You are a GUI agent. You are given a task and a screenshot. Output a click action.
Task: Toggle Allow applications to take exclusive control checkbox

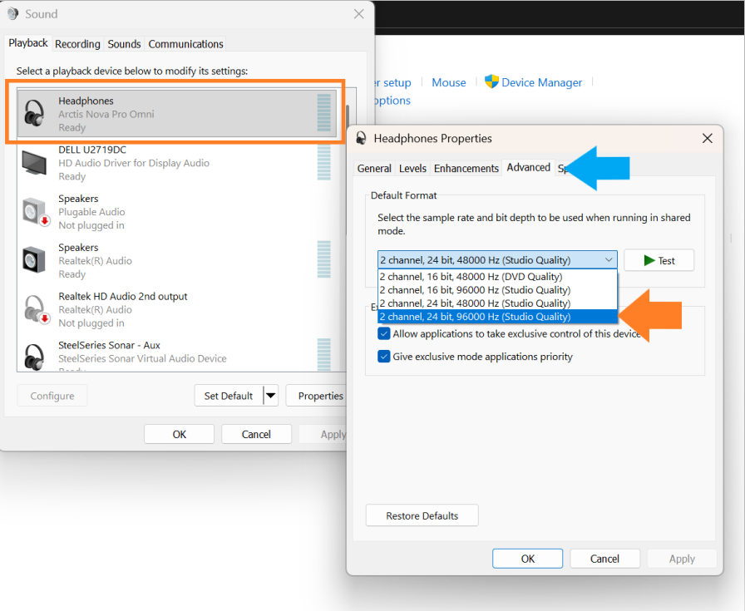[384, 333]
